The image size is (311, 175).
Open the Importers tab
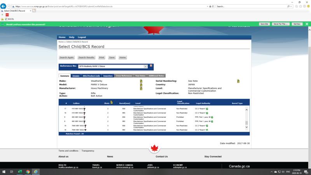108,76
